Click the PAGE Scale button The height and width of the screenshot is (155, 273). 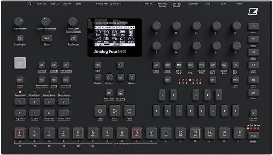253,136
